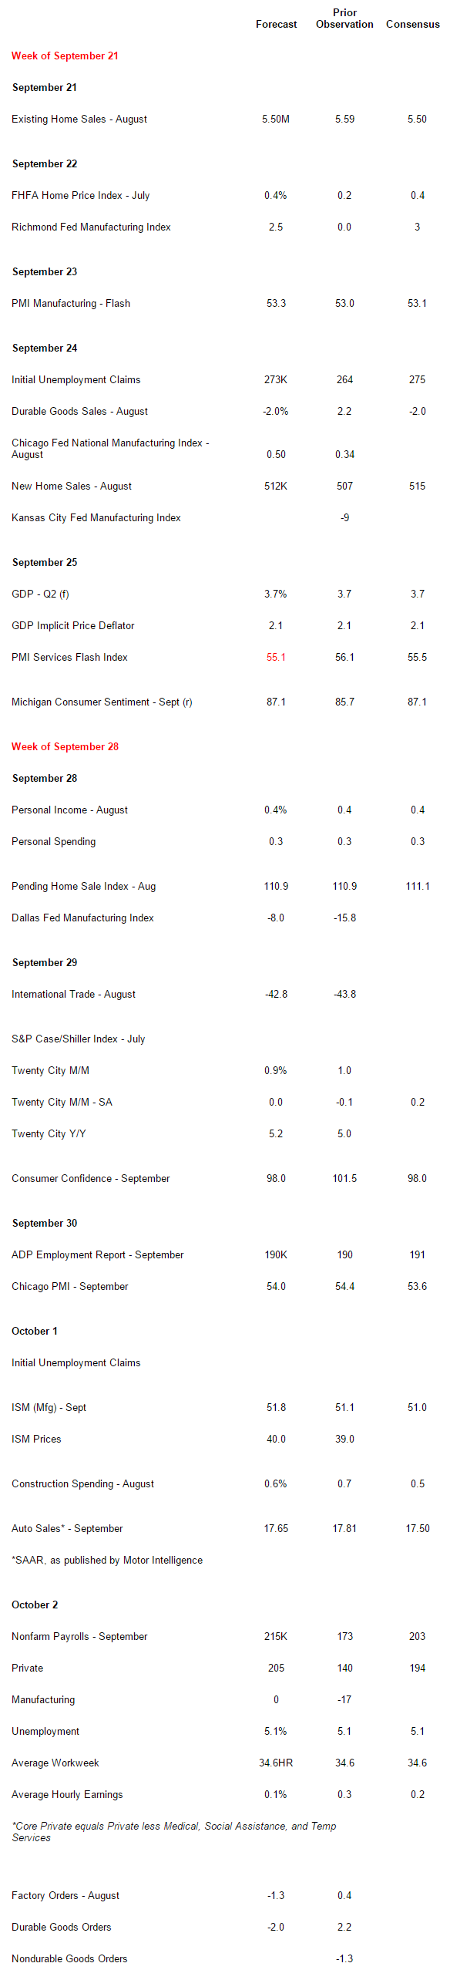450x1980 pixels.
Task: Select S&P Case/Shiller Index - July label
Action: (x=78, y=1039)
